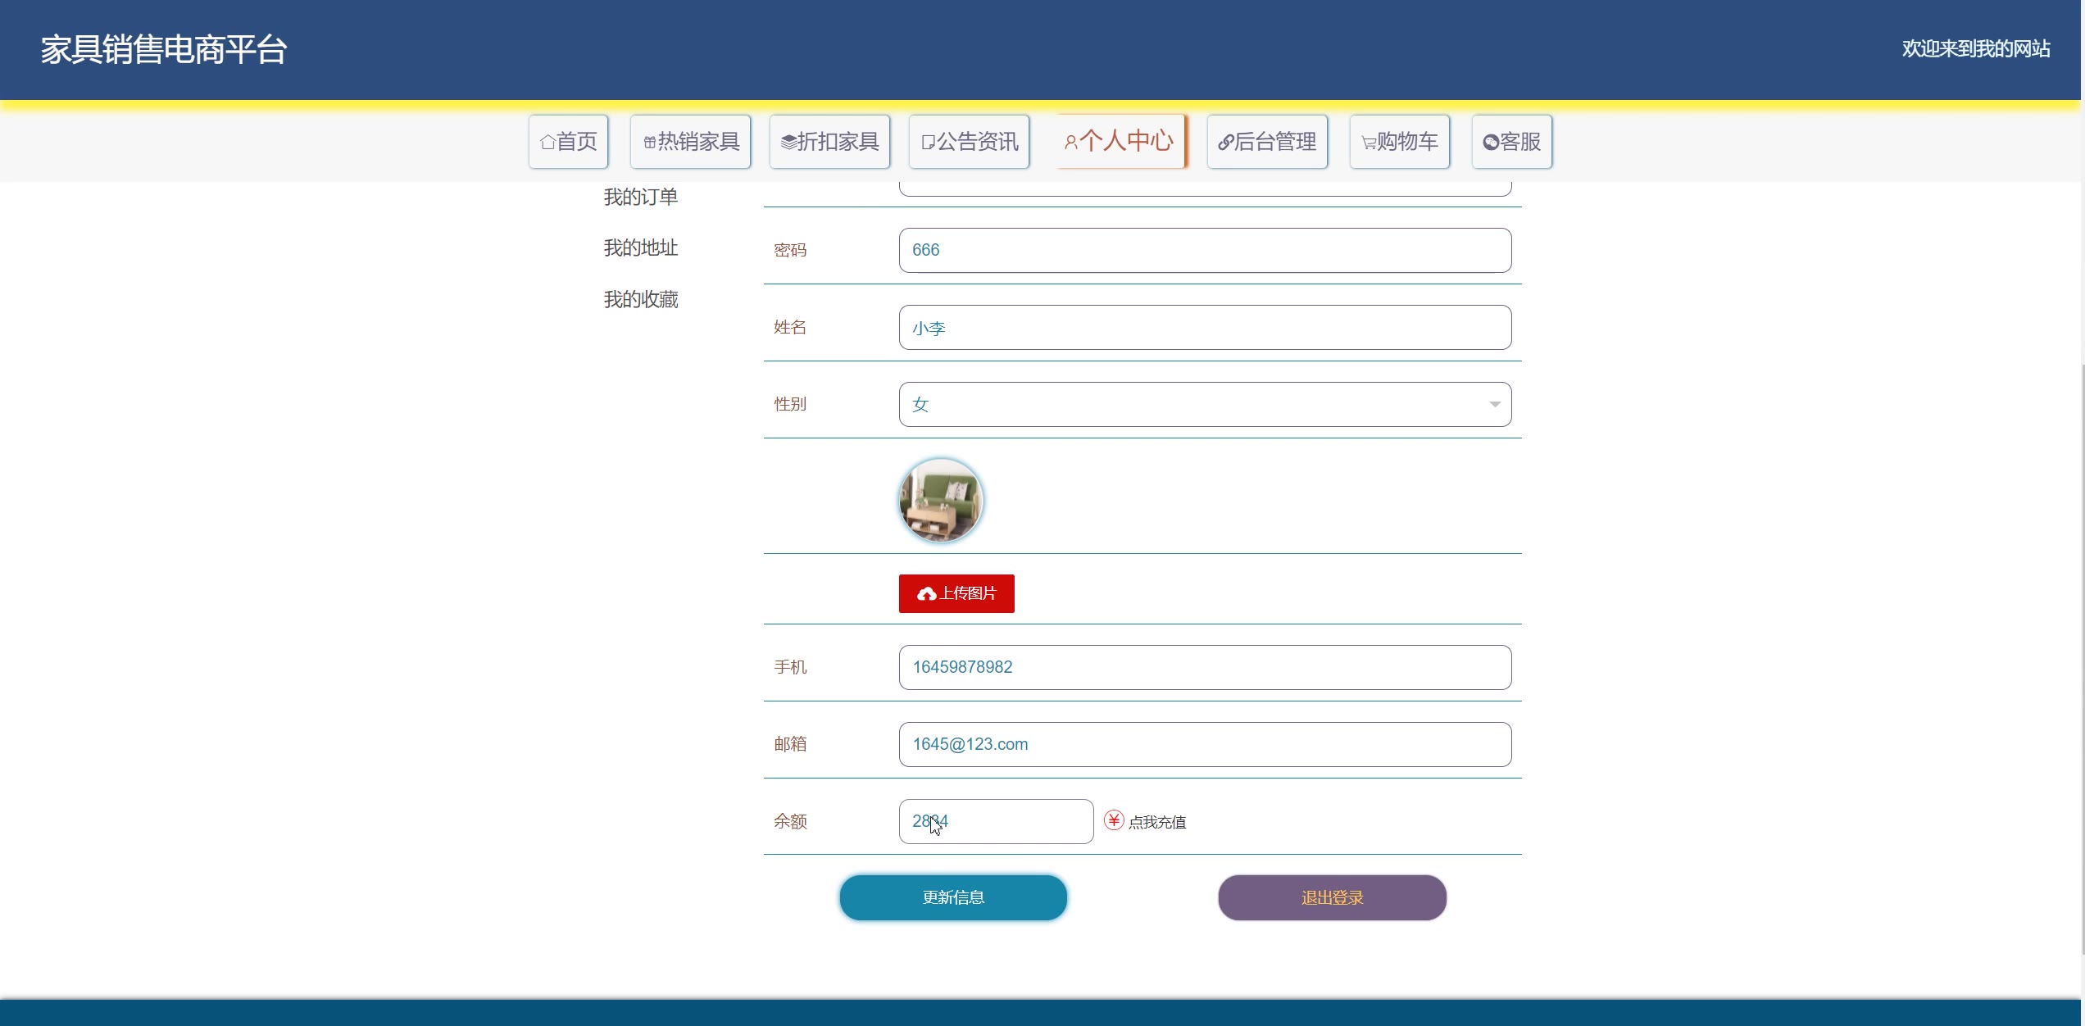Click the layers icon beside 折扣家具

pyautogui.click(x=788, y=143)
